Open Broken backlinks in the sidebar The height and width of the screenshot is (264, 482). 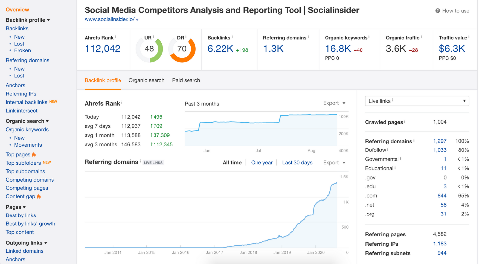point(22,50)
